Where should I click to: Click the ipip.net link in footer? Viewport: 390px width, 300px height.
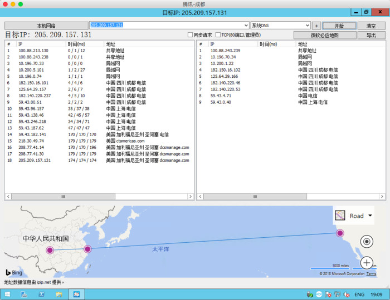[44, 282]
